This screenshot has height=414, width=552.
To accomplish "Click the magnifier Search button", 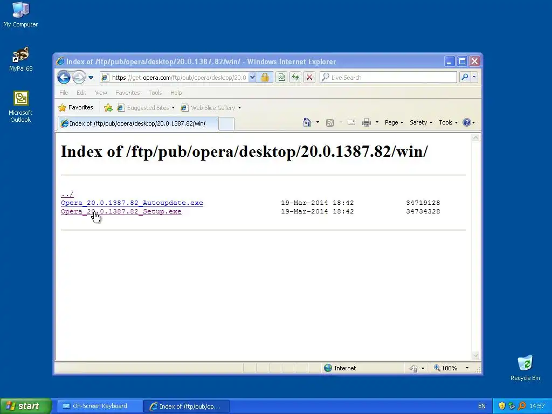I will coord(465,77).
